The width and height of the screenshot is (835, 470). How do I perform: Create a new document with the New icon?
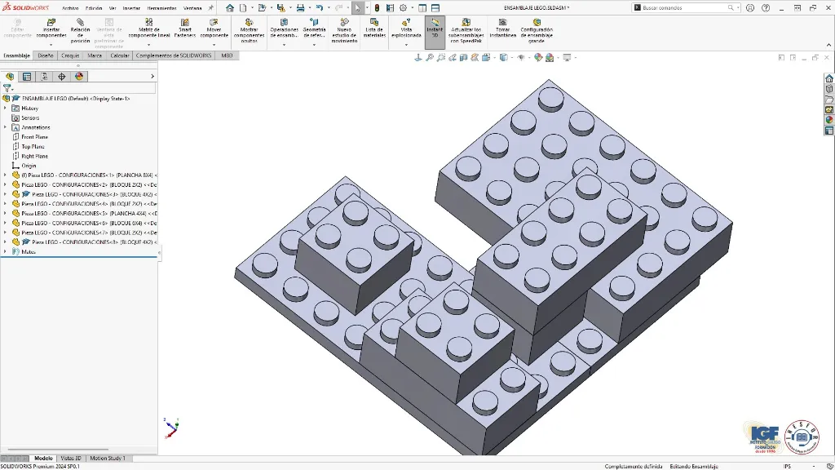pyautogui.click(x=243, y=8)
